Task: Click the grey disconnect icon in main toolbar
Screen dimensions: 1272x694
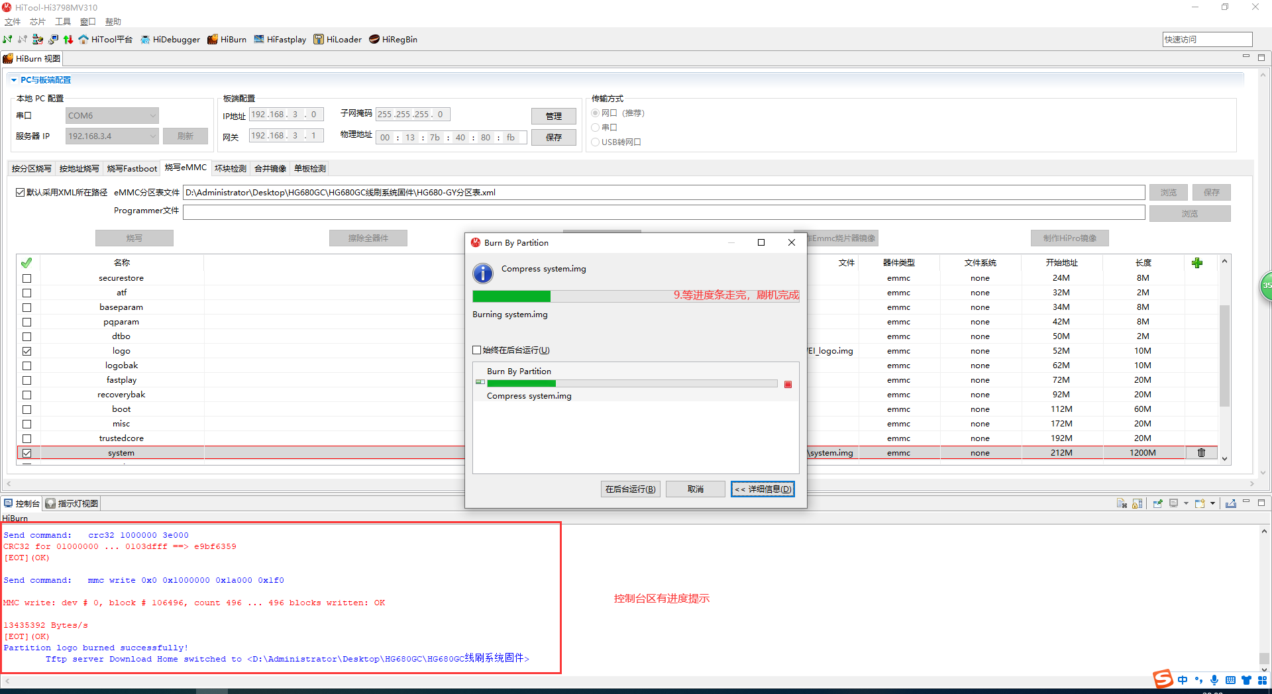Action: pyautogui.click(x=23, y=40)
